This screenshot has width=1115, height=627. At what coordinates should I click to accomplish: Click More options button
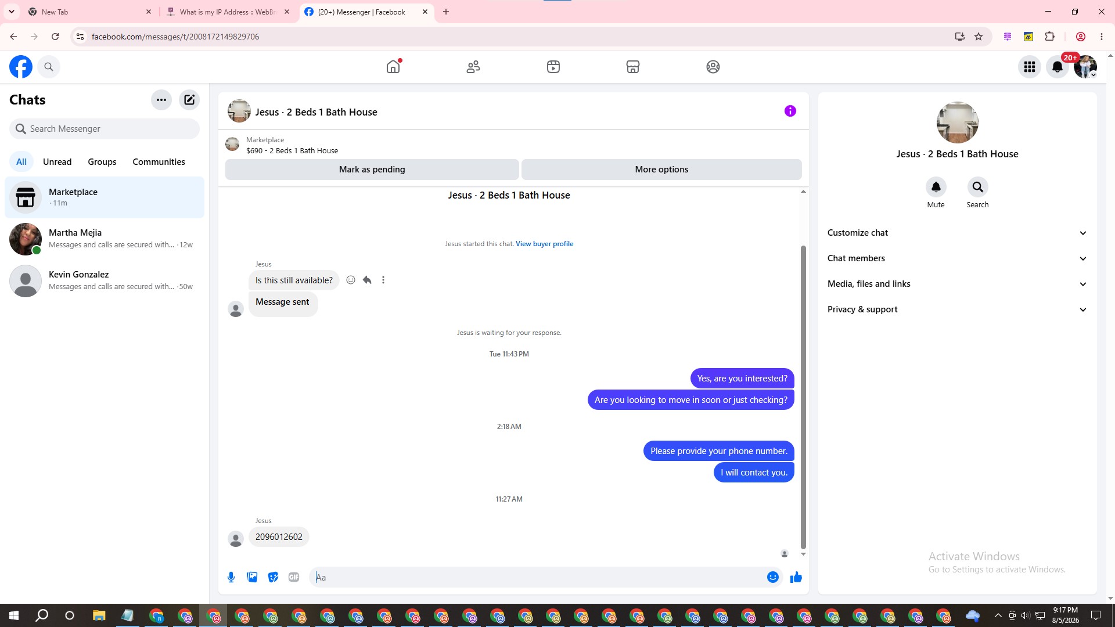661,170
